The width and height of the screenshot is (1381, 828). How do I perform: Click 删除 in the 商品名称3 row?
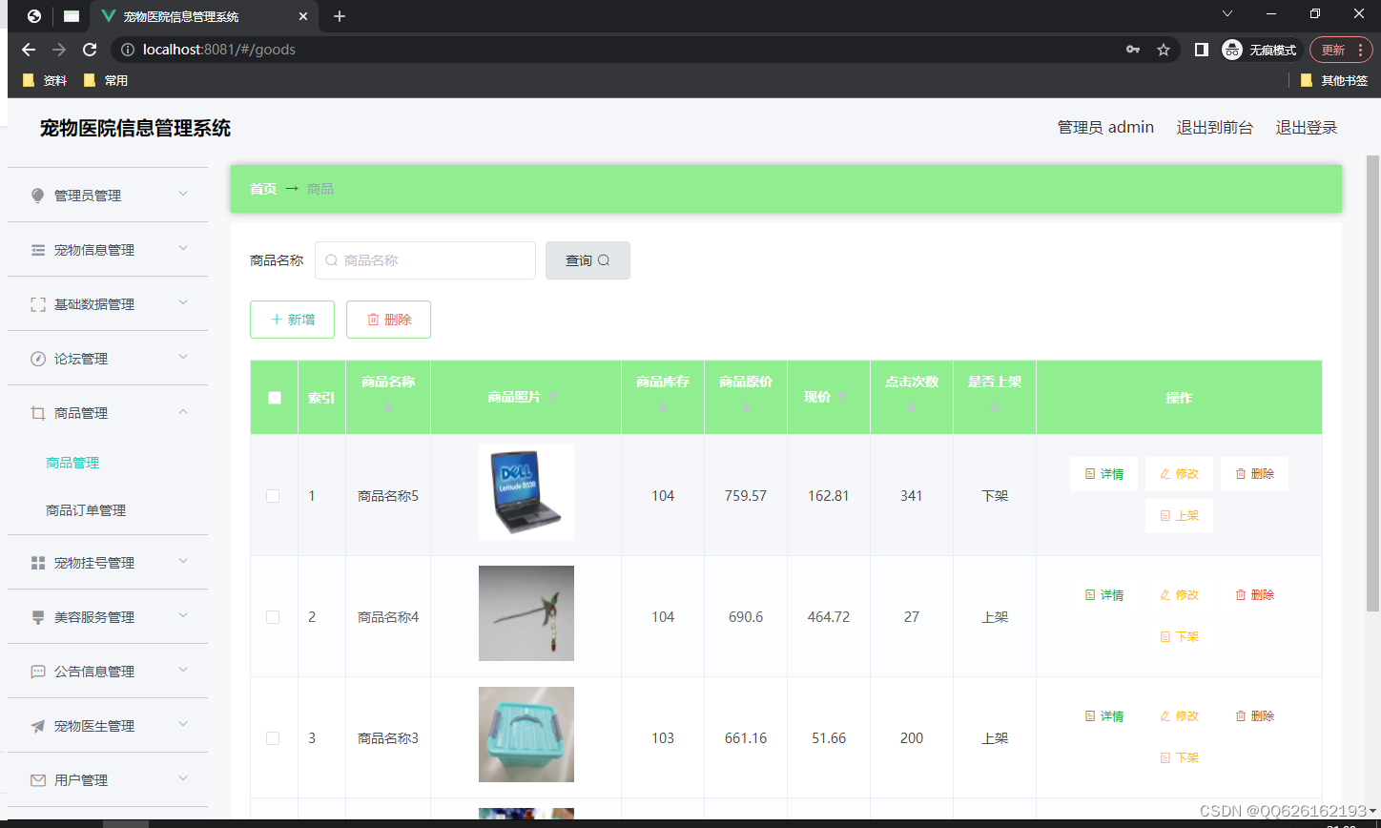(1254, 716)
